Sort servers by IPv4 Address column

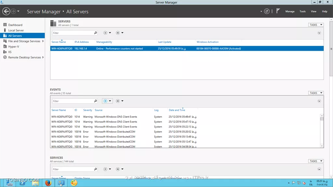(x=82, y=42)
